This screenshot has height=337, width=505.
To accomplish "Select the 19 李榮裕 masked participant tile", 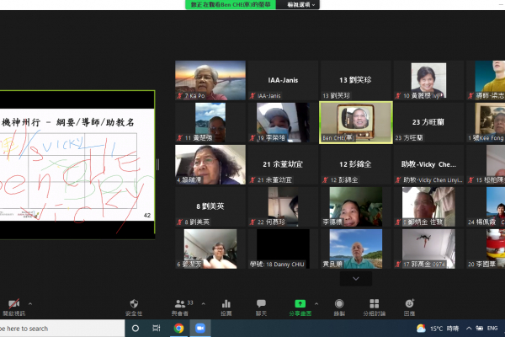I will pos(283,122).
